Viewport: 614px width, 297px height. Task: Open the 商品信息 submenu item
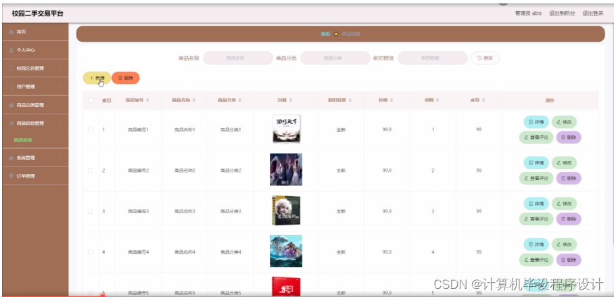point(23,140)
